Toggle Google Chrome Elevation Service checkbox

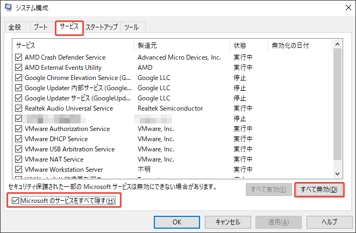point(18,78)
